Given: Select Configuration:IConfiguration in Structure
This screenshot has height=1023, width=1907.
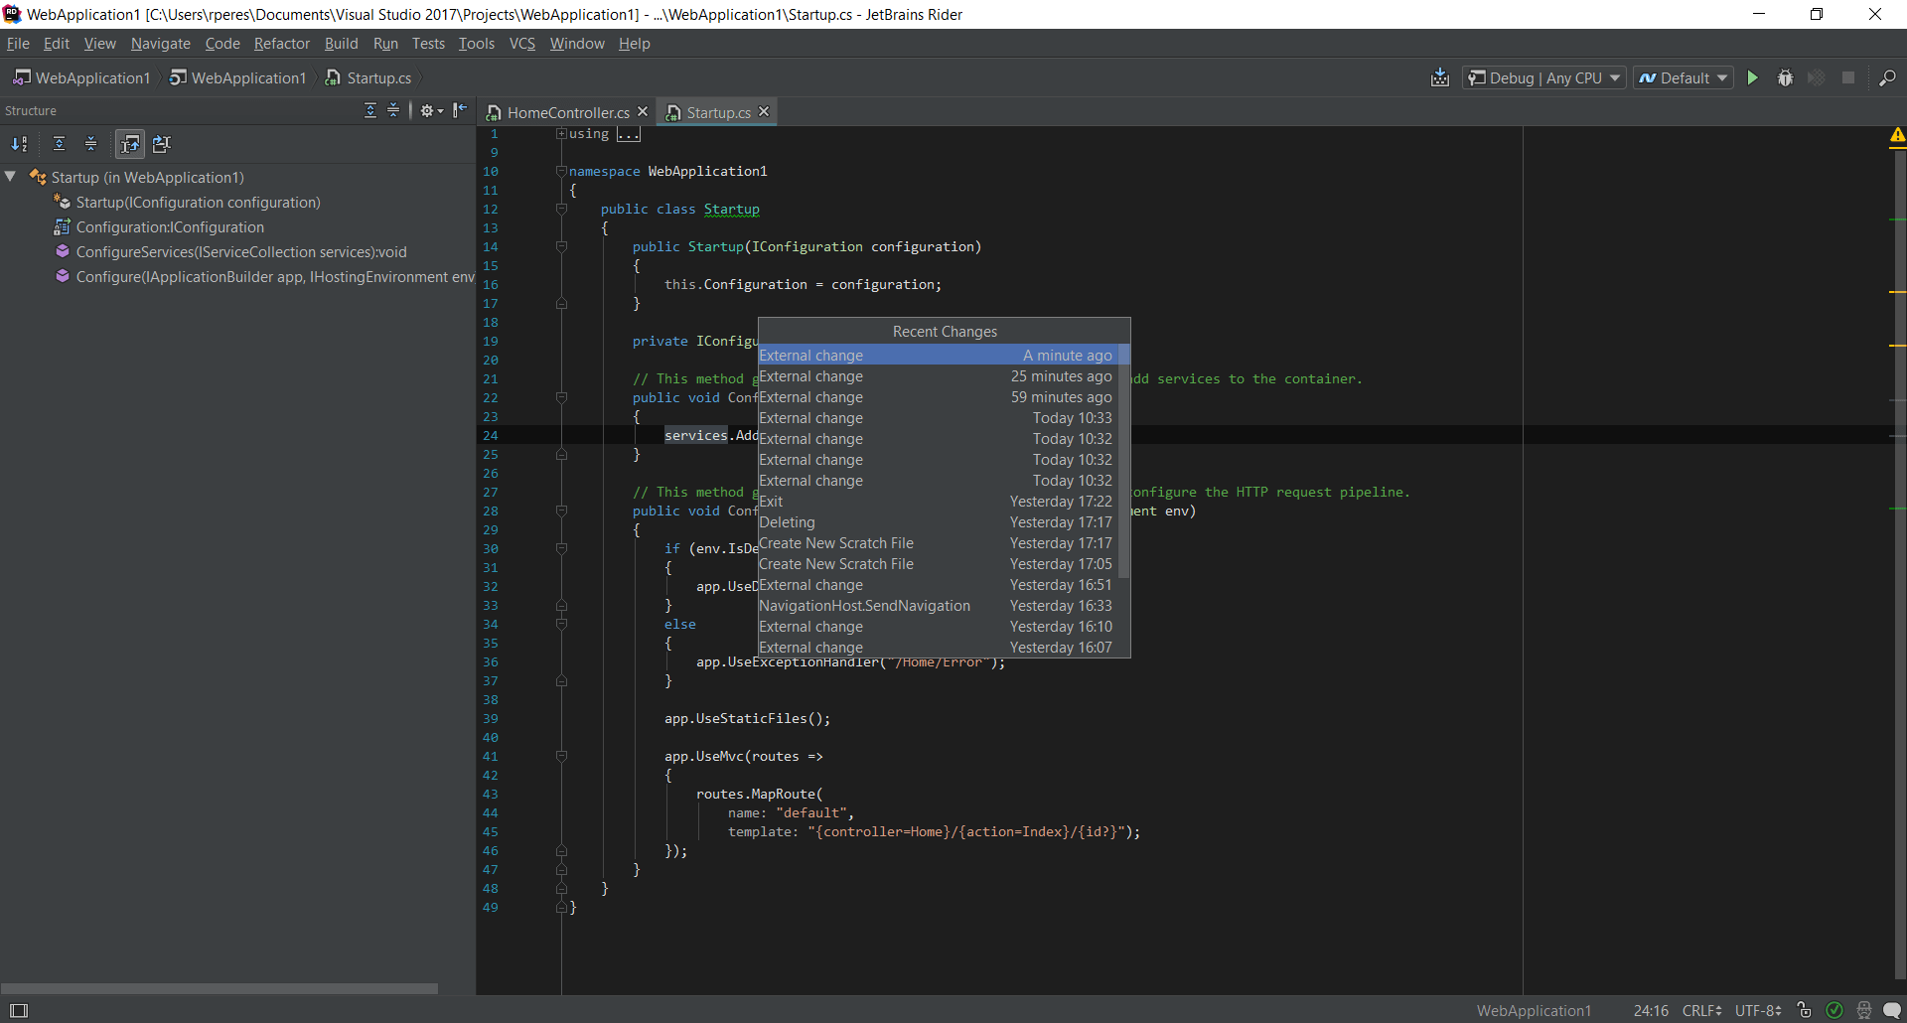Looking at the screenshot, I should tap(159, 227).
